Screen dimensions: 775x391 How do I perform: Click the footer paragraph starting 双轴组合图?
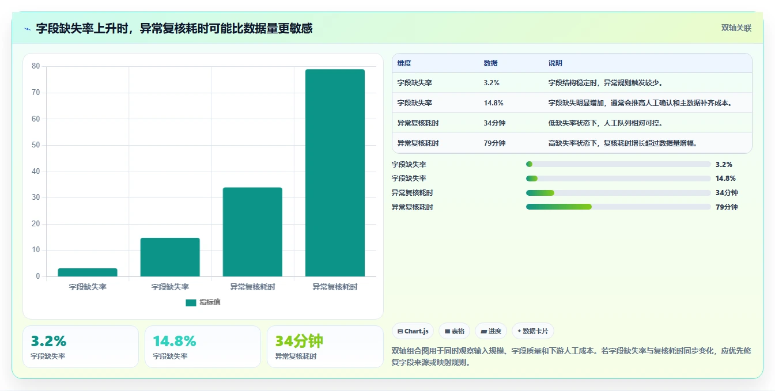coord(571,356)
